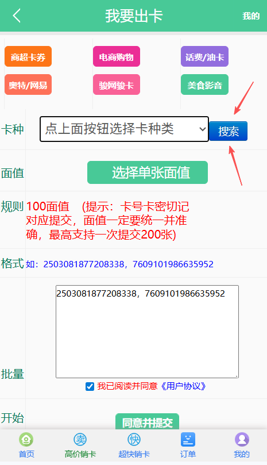
Task: Focus the batch card number text area
Action: pyautogui.click(x=147, y=332)
